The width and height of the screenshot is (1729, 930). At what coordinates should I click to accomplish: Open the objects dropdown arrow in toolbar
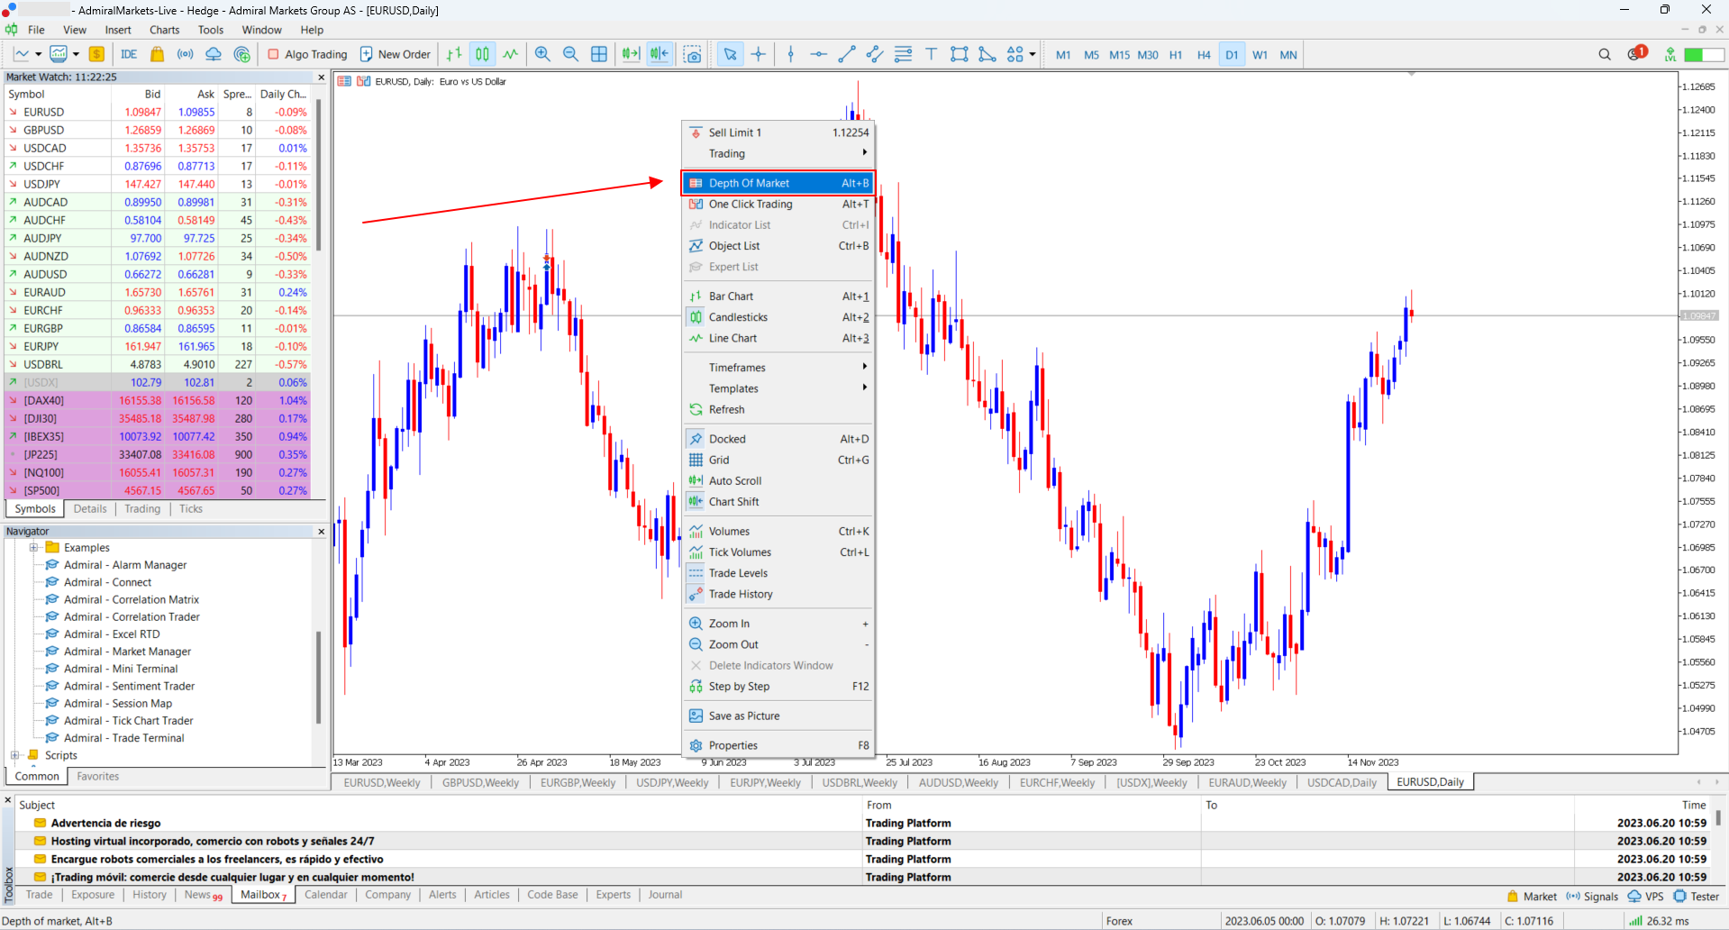click(1033, 54)
